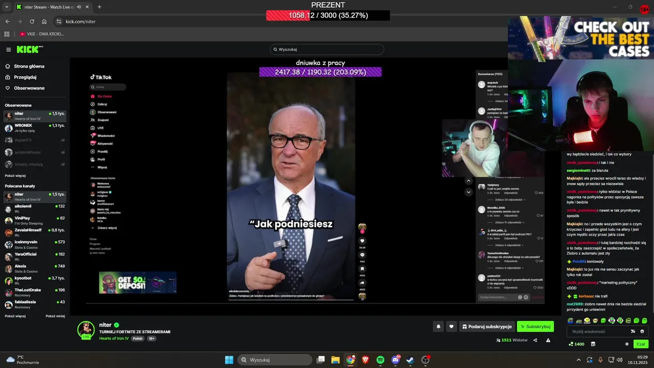Open iceinmyvein recommended channel
Viewport: 654px width, 368px height.
point(35,244)
